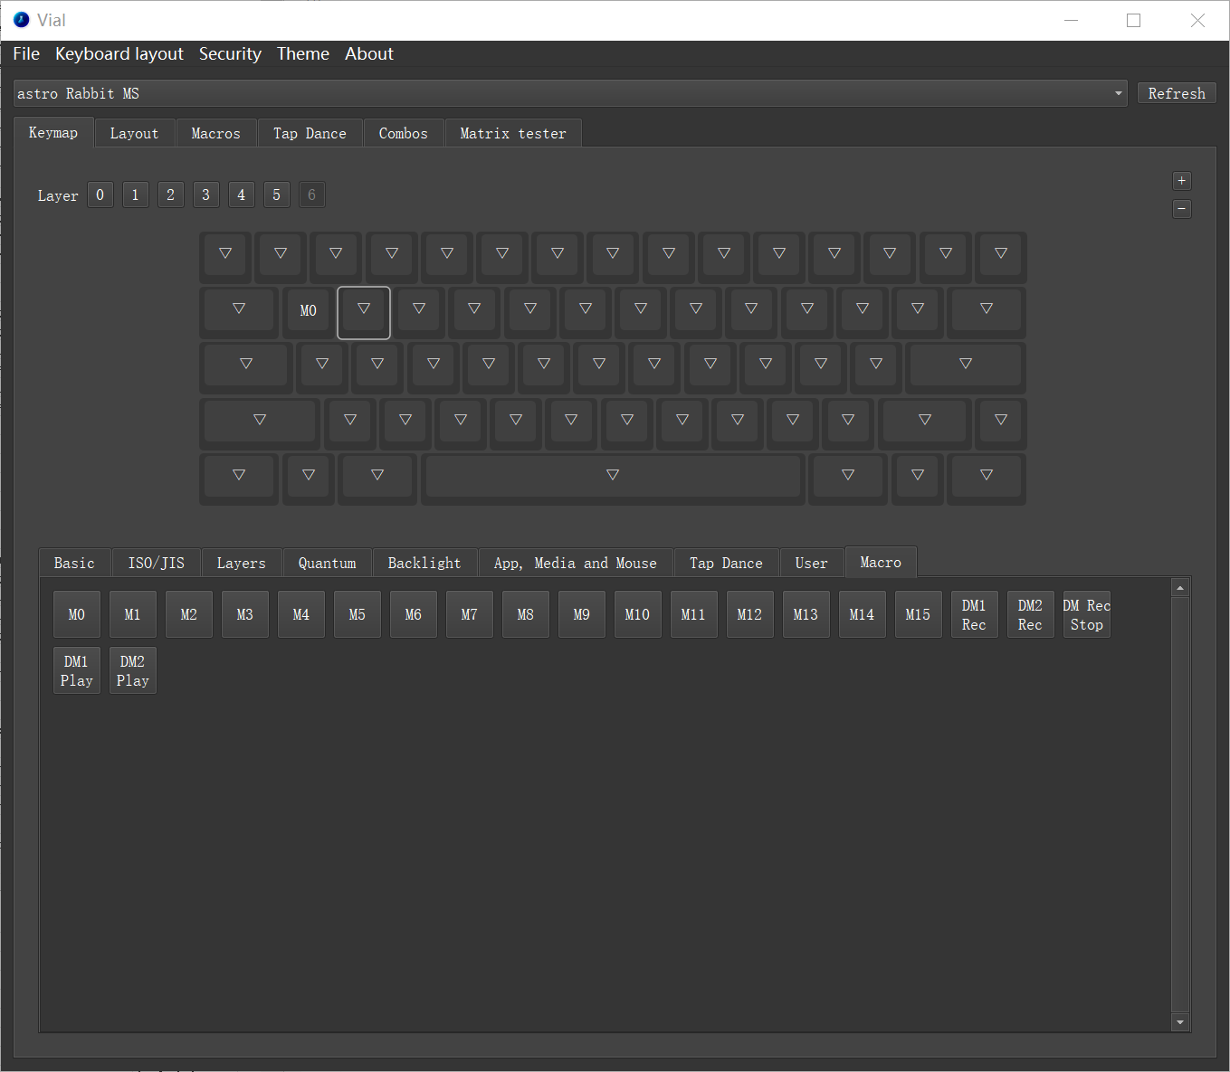Open the astro Rabbit MS device dropdown

click(570, 93)
